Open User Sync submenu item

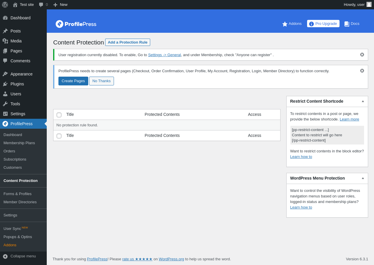tap(16, 228)
